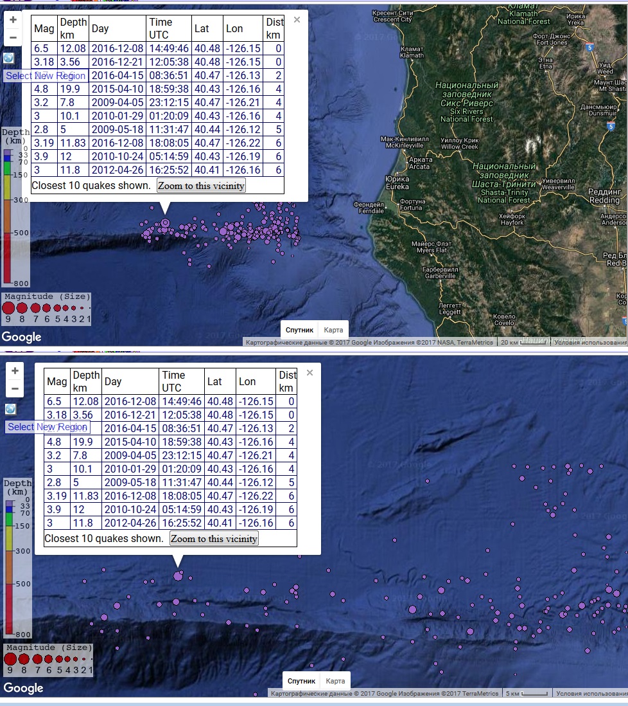Click the Six Rivers National Forest label
The image size is (628, 706).
tap(467, 102)
